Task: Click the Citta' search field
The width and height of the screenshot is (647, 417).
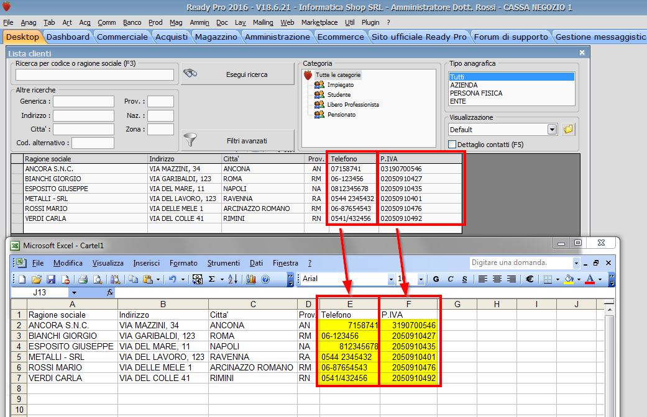Action: coord(83,130)
